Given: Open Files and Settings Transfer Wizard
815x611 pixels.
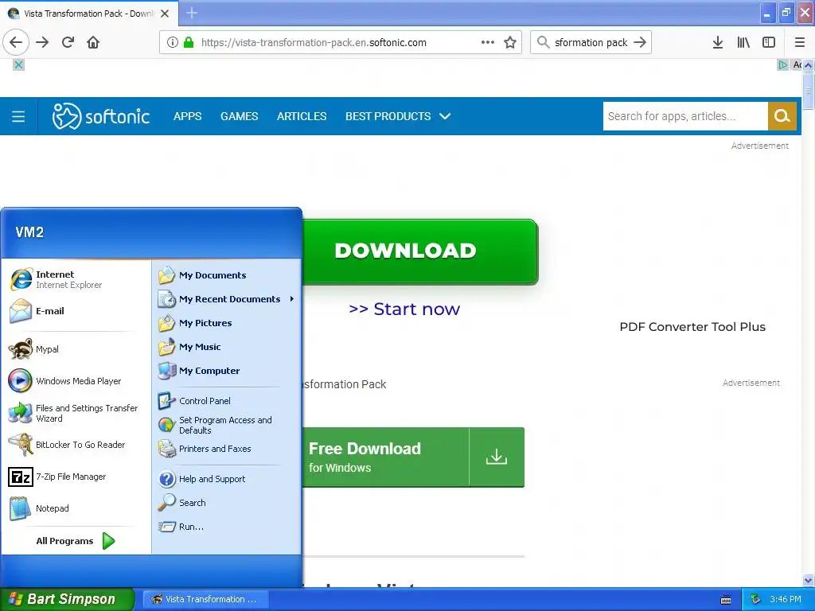Looking at the screenshot, I should click(x=73, y=413).
